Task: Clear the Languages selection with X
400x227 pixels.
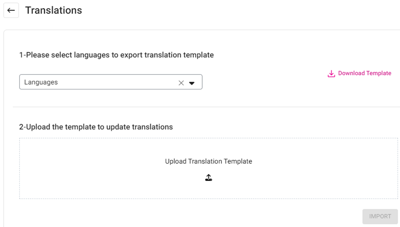Action: pyautogui.click(x=181, y=83)
